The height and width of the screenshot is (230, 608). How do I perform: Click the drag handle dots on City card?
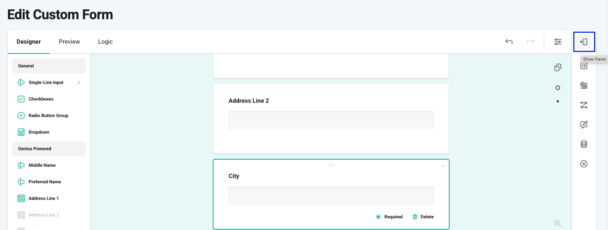click(x=331, y=165)
